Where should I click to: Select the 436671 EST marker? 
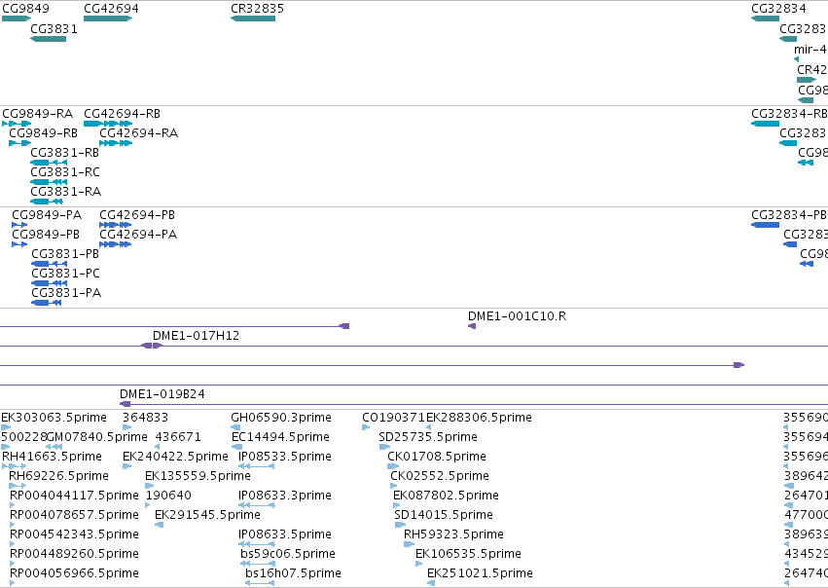pyautogui.click(x=158, y=448)
